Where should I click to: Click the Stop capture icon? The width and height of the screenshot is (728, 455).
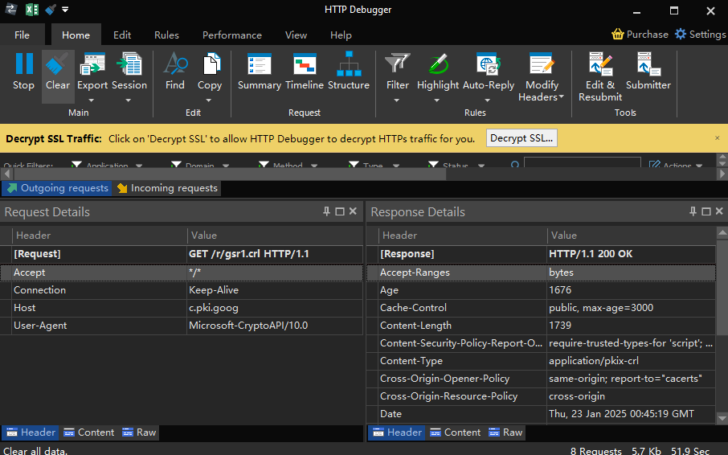(24, 65)
